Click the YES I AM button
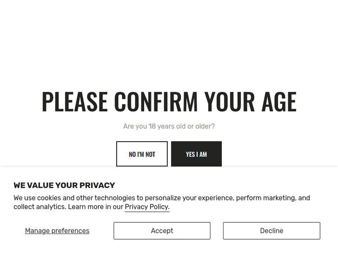The height and width of the screenshot is (253, 338). (196, 154)
